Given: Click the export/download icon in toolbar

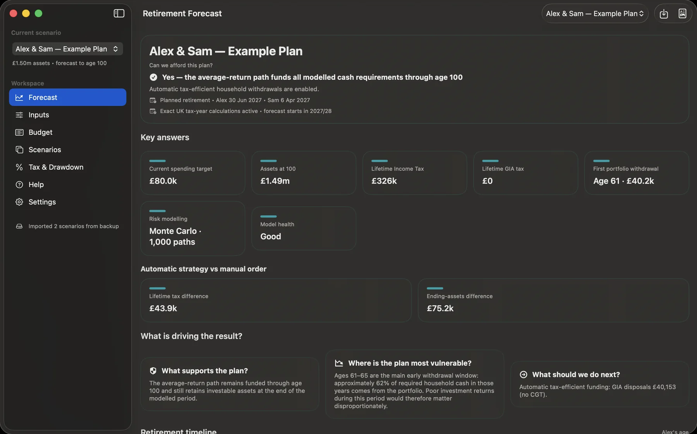Looking at the screenshot, I should [x=664, y=14].
